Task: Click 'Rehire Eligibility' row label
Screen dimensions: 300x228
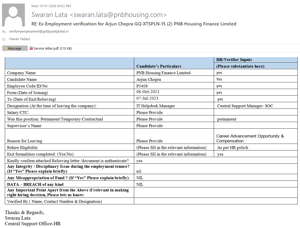Action: [x=22, y=148]
